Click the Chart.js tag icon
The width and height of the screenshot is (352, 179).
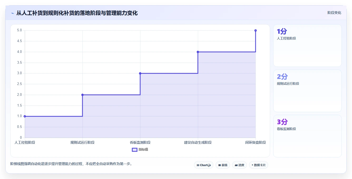pos(198,165)
